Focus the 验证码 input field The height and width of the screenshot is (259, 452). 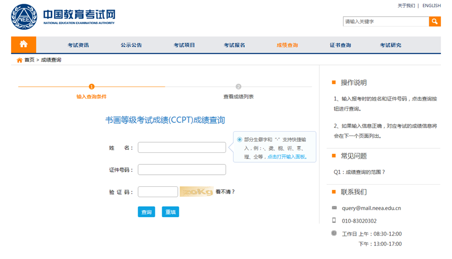tap(158, 192)
